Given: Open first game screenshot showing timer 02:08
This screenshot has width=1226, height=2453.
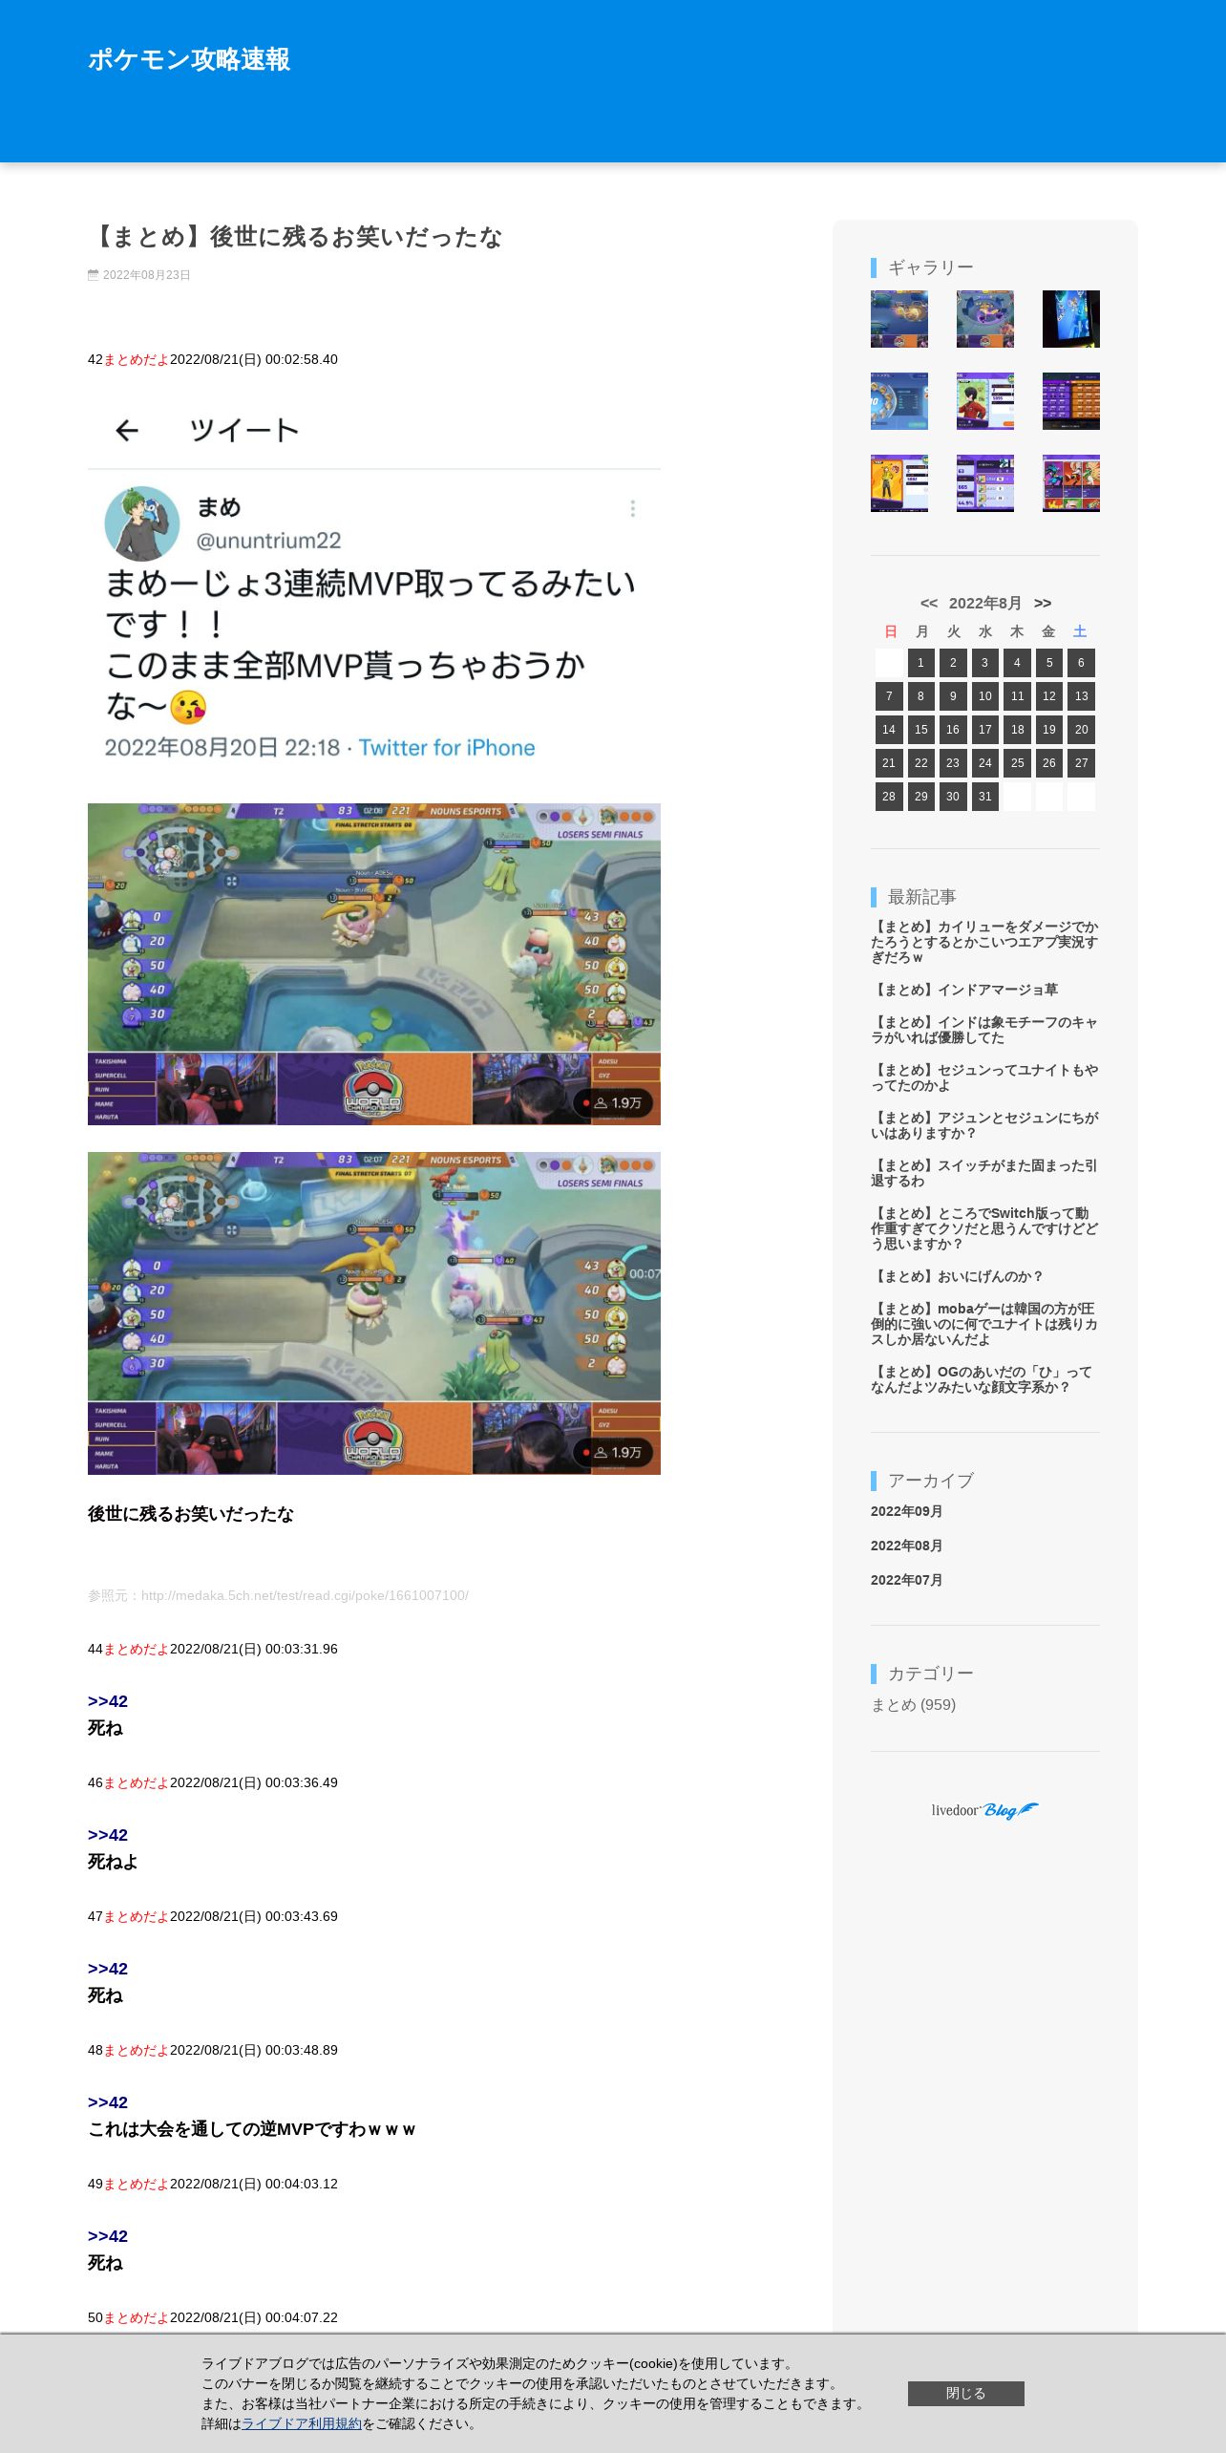Looking at the screenshot, I should (374, 964).
